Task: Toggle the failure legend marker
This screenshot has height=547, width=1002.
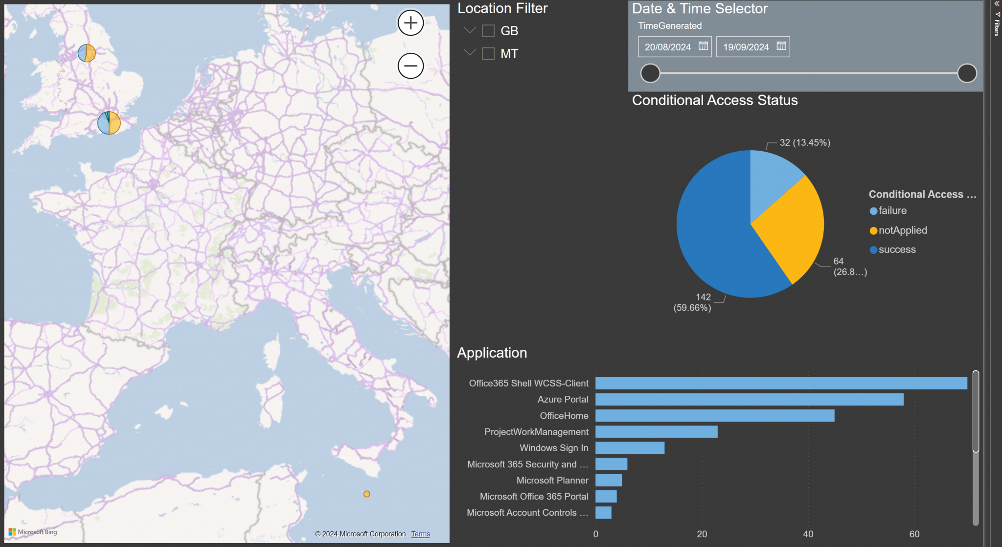Action: pos(873,211)
